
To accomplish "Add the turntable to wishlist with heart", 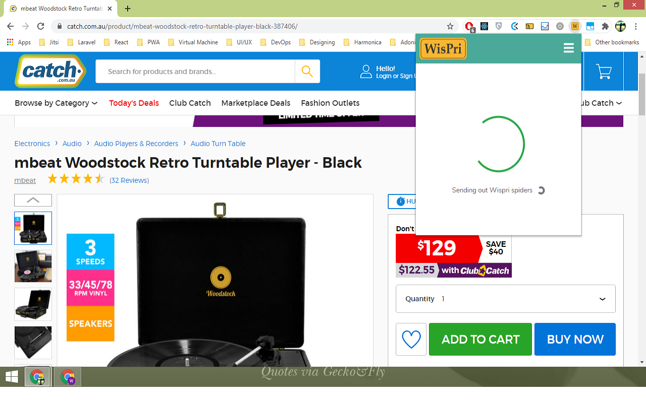I will click(411, 340).
